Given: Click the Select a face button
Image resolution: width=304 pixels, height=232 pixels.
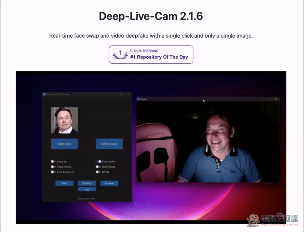Looking at the screenshot, I should point(64,144).
